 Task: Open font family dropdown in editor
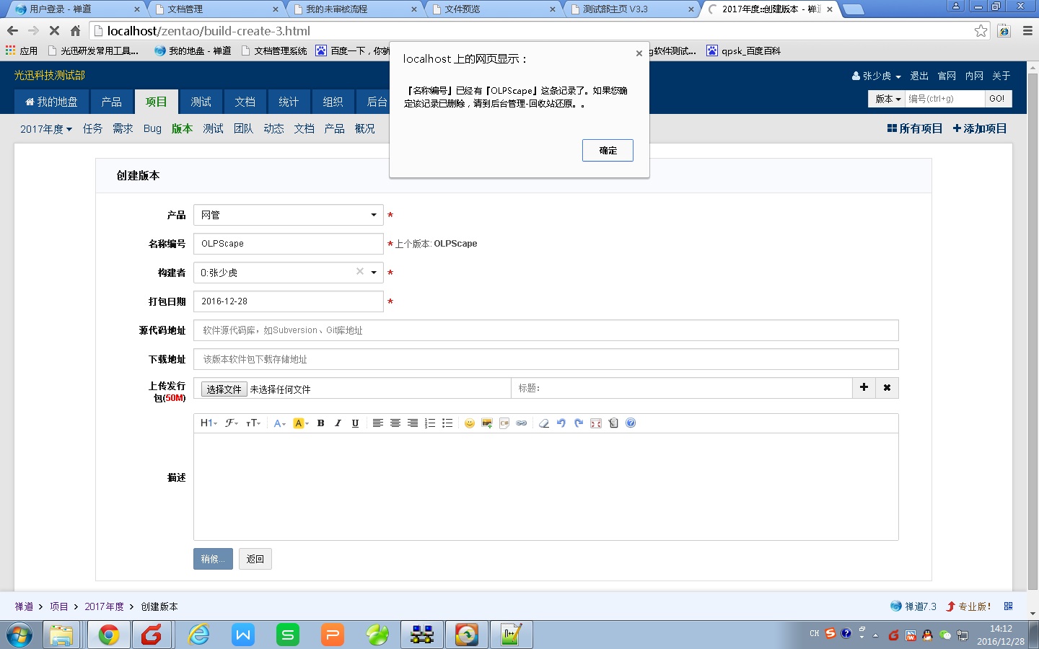(232, 423)
